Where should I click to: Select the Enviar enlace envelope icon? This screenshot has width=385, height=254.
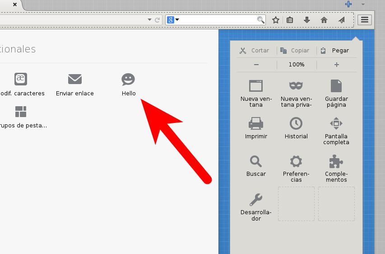75,80
